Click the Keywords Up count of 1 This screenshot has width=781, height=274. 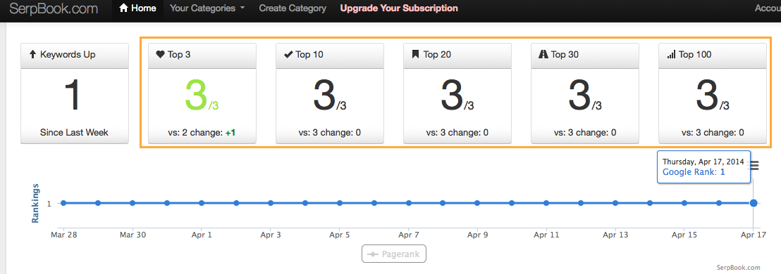(73, 96)
